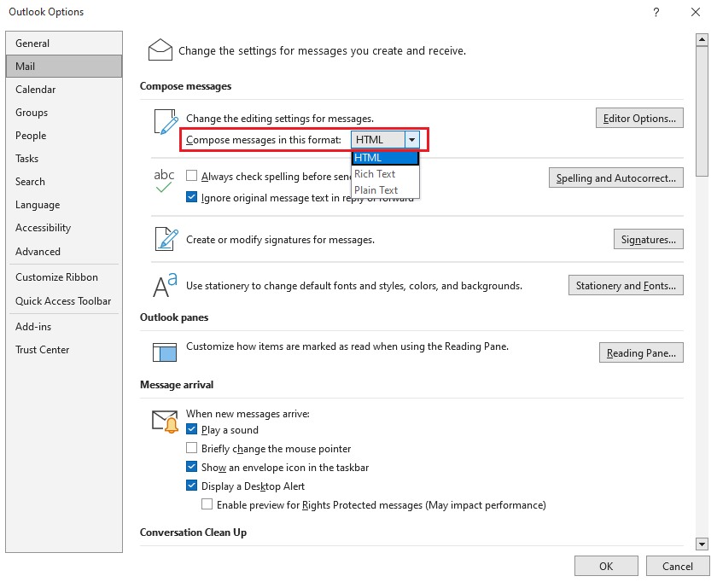Open the Editor Options dialog
Screen dimensions: 717x582
[638, 119]
